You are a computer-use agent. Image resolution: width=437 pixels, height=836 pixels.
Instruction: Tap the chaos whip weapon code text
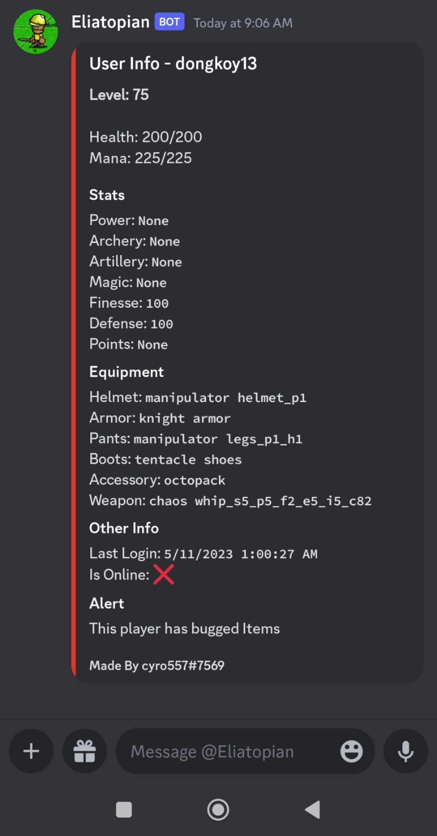coord(260,501)
